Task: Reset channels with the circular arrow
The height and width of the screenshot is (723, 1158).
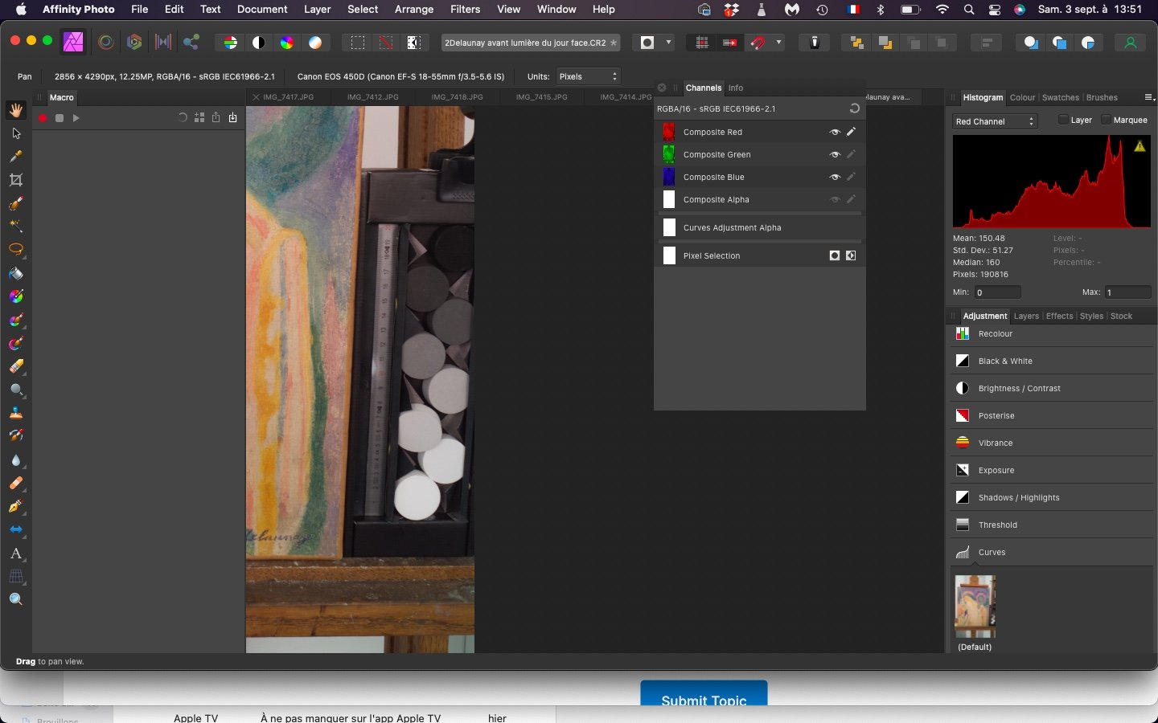Action: click(x=854, y=108)
